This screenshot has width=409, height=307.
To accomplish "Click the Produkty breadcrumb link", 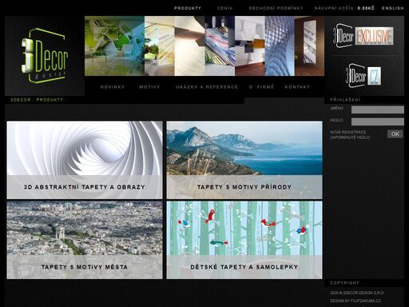I will [x=50, y=100].
